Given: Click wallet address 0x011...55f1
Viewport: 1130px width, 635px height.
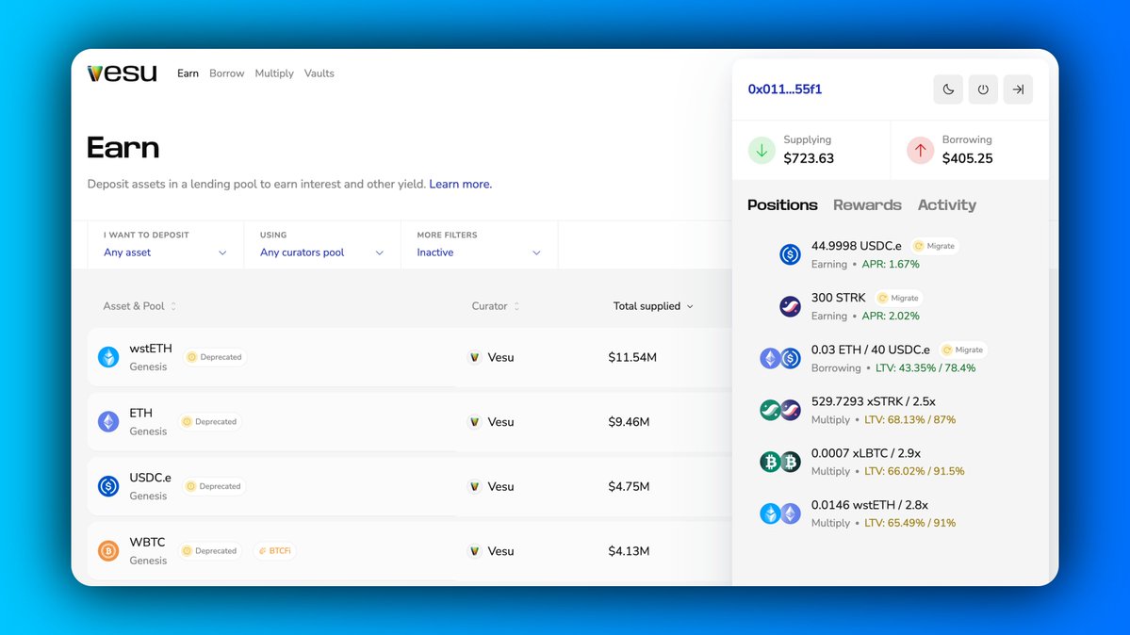Looking at the screenshot, I should click(x=785, y=90).
